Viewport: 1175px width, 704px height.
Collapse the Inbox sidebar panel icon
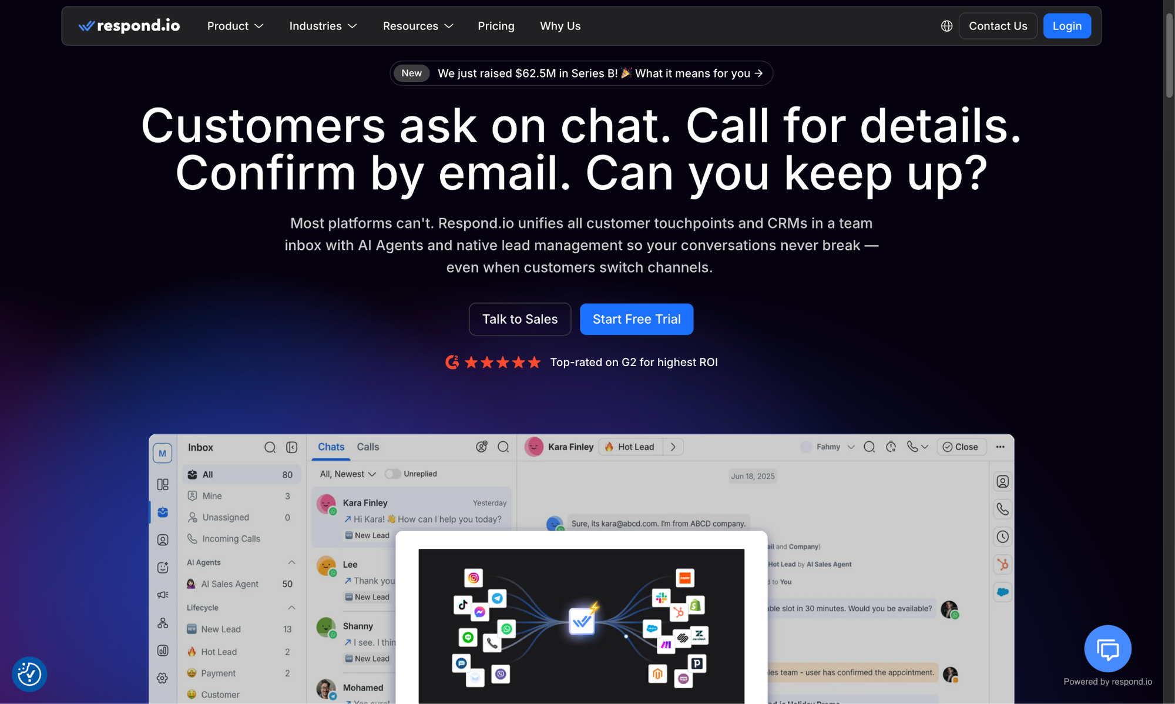click(291, 447)
